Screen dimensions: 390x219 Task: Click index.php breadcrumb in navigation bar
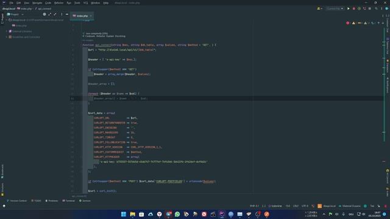24,9
